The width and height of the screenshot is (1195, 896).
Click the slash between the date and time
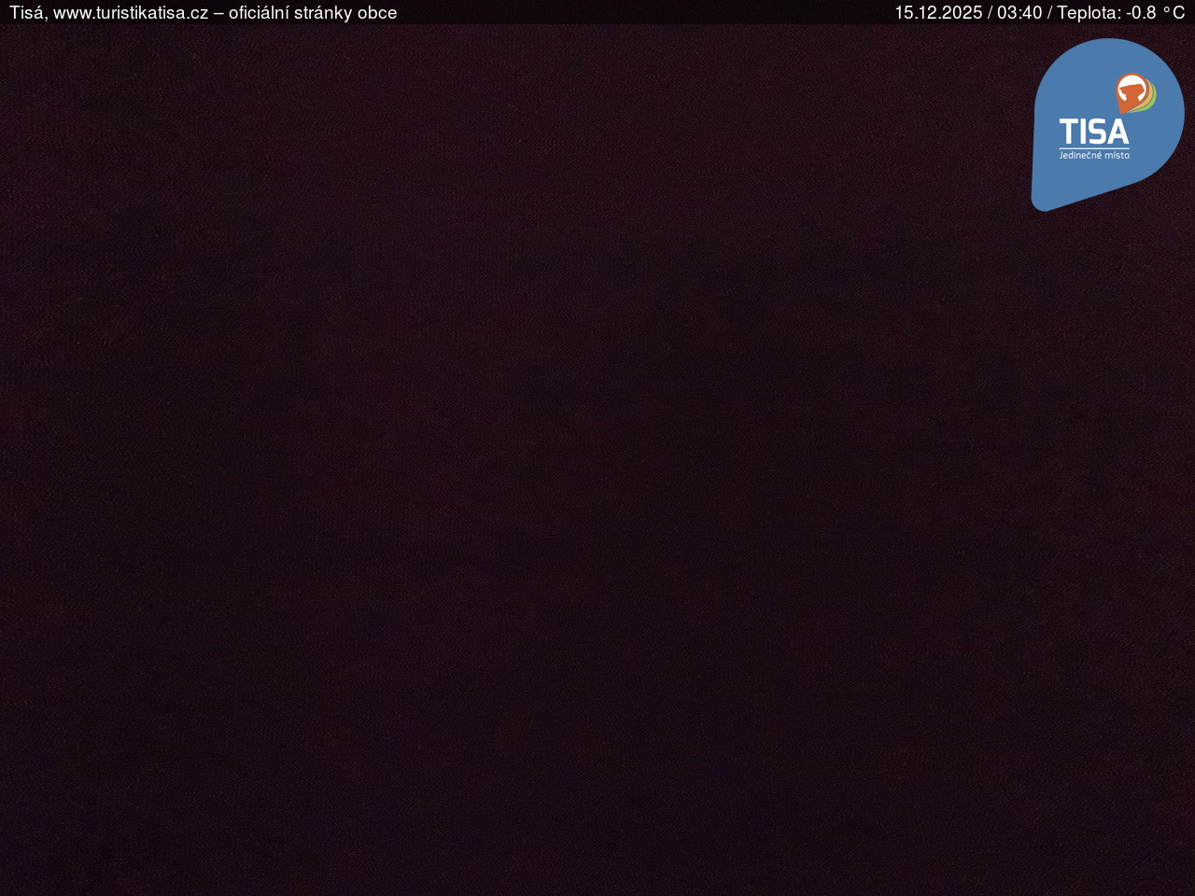coord(990,13)
